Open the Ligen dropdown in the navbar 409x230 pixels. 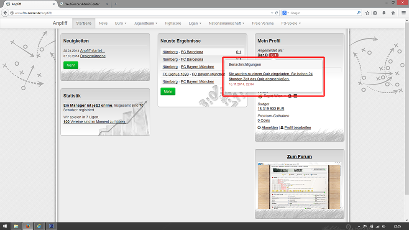pos(194,23)
